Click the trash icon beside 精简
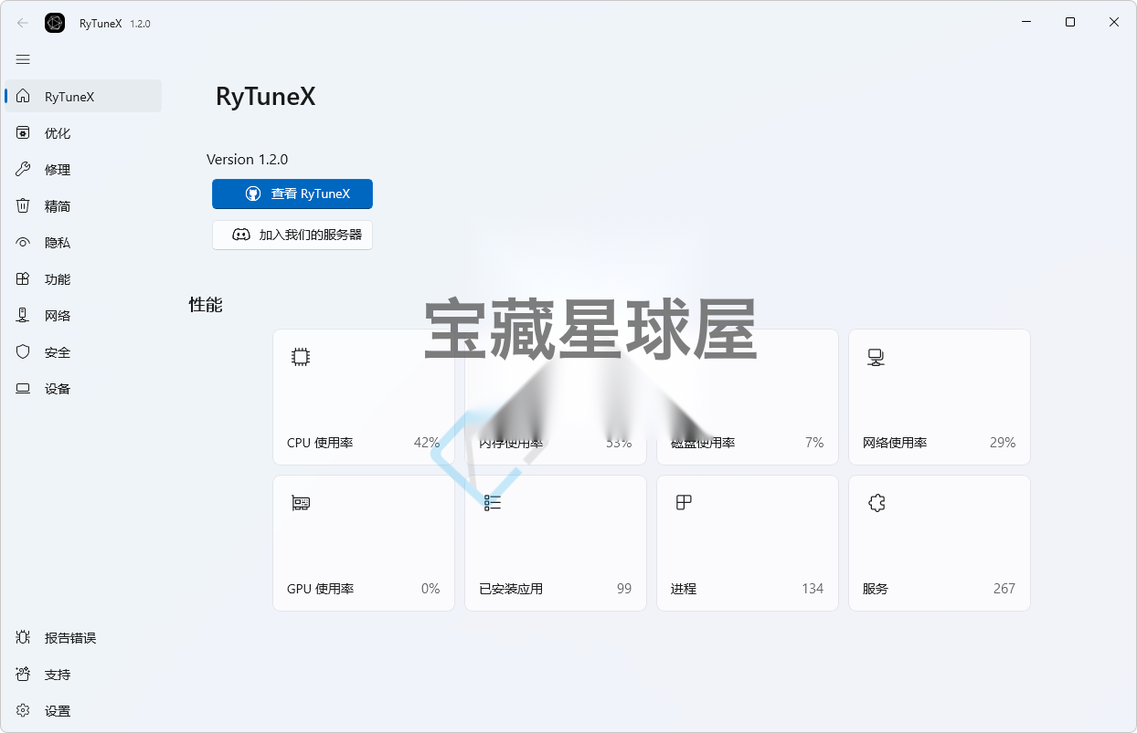 click(23, 205)
